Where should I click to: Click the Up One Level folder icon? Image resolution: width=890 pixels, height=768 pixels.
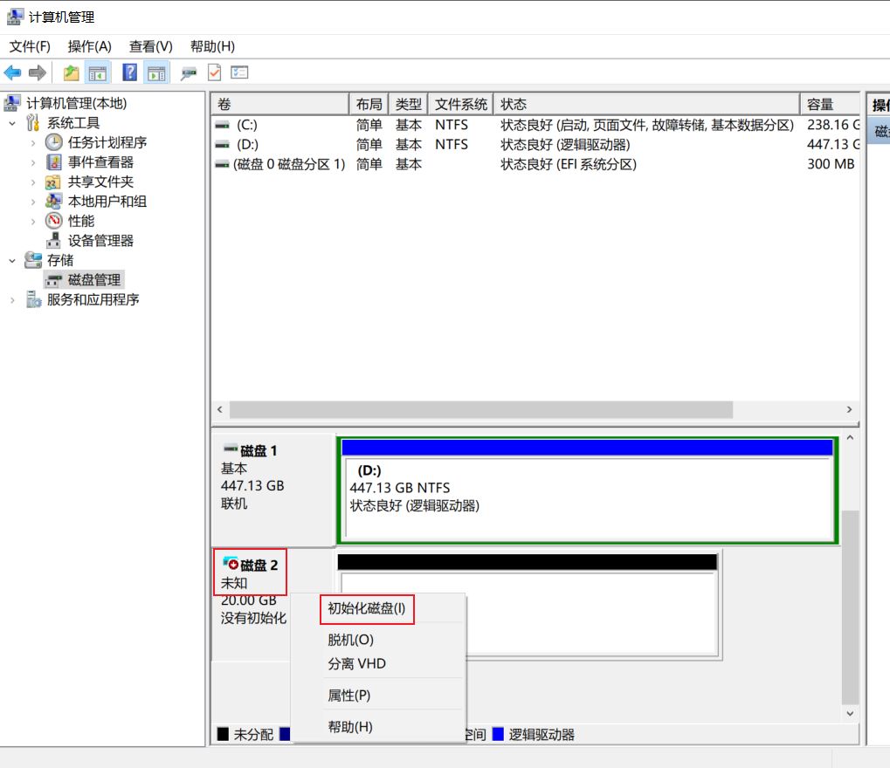pyautogui.click(x=72, y=73)
